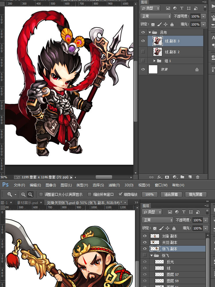Click the zoom in magnifier icon
Screen dimensions: 215x287
(23, 194)
